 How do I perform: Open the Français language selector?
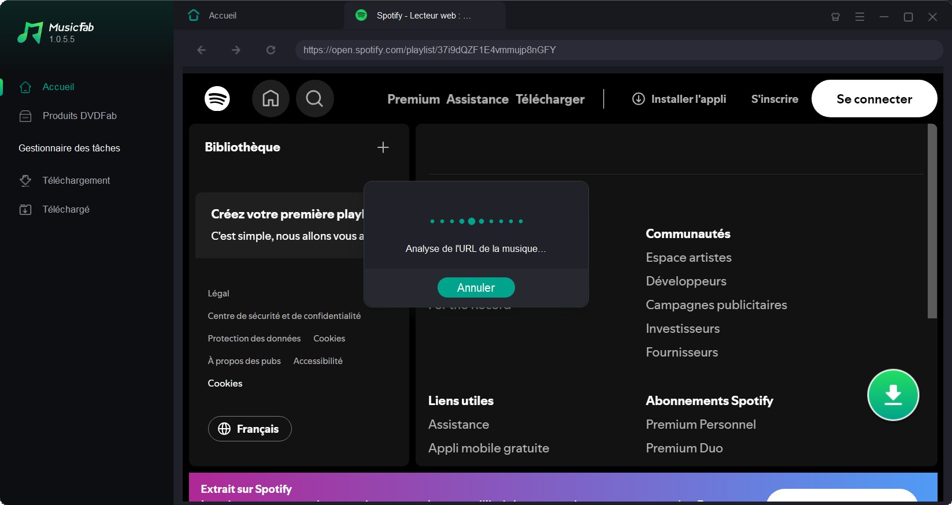tap(250, 429)
